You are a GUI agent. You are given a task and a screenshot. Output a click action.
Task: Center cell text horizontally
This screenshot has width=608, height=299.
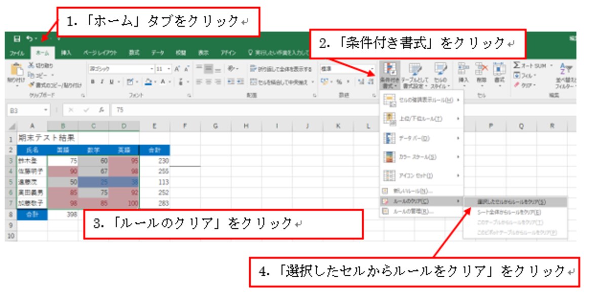click(208, 82)
